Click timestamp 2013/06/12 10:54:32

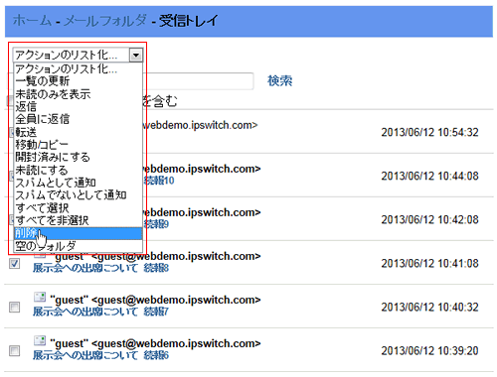pos(429,133)
